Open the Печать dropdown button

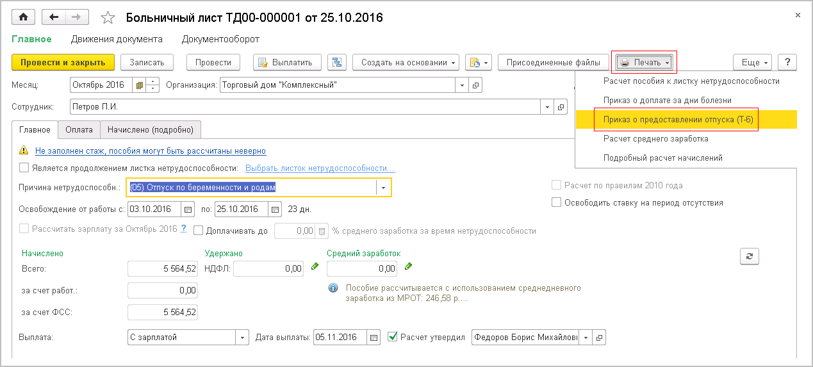[644, 62]
